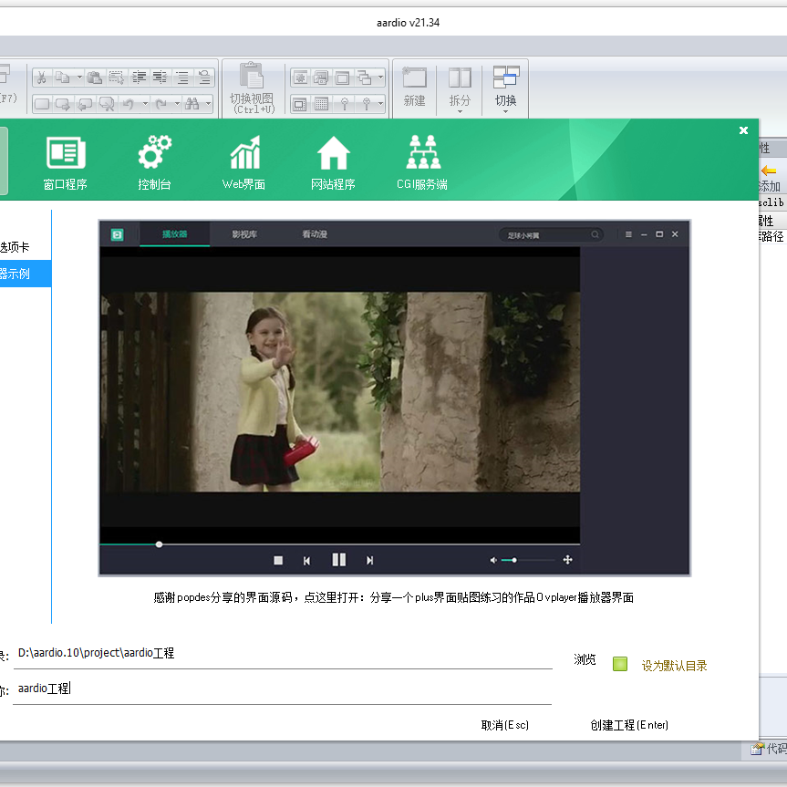This screenshot has height=787, width=787.
Task: Choose the 控制台 gears icon
Action: pyautogui.click(x=154, y=153)
